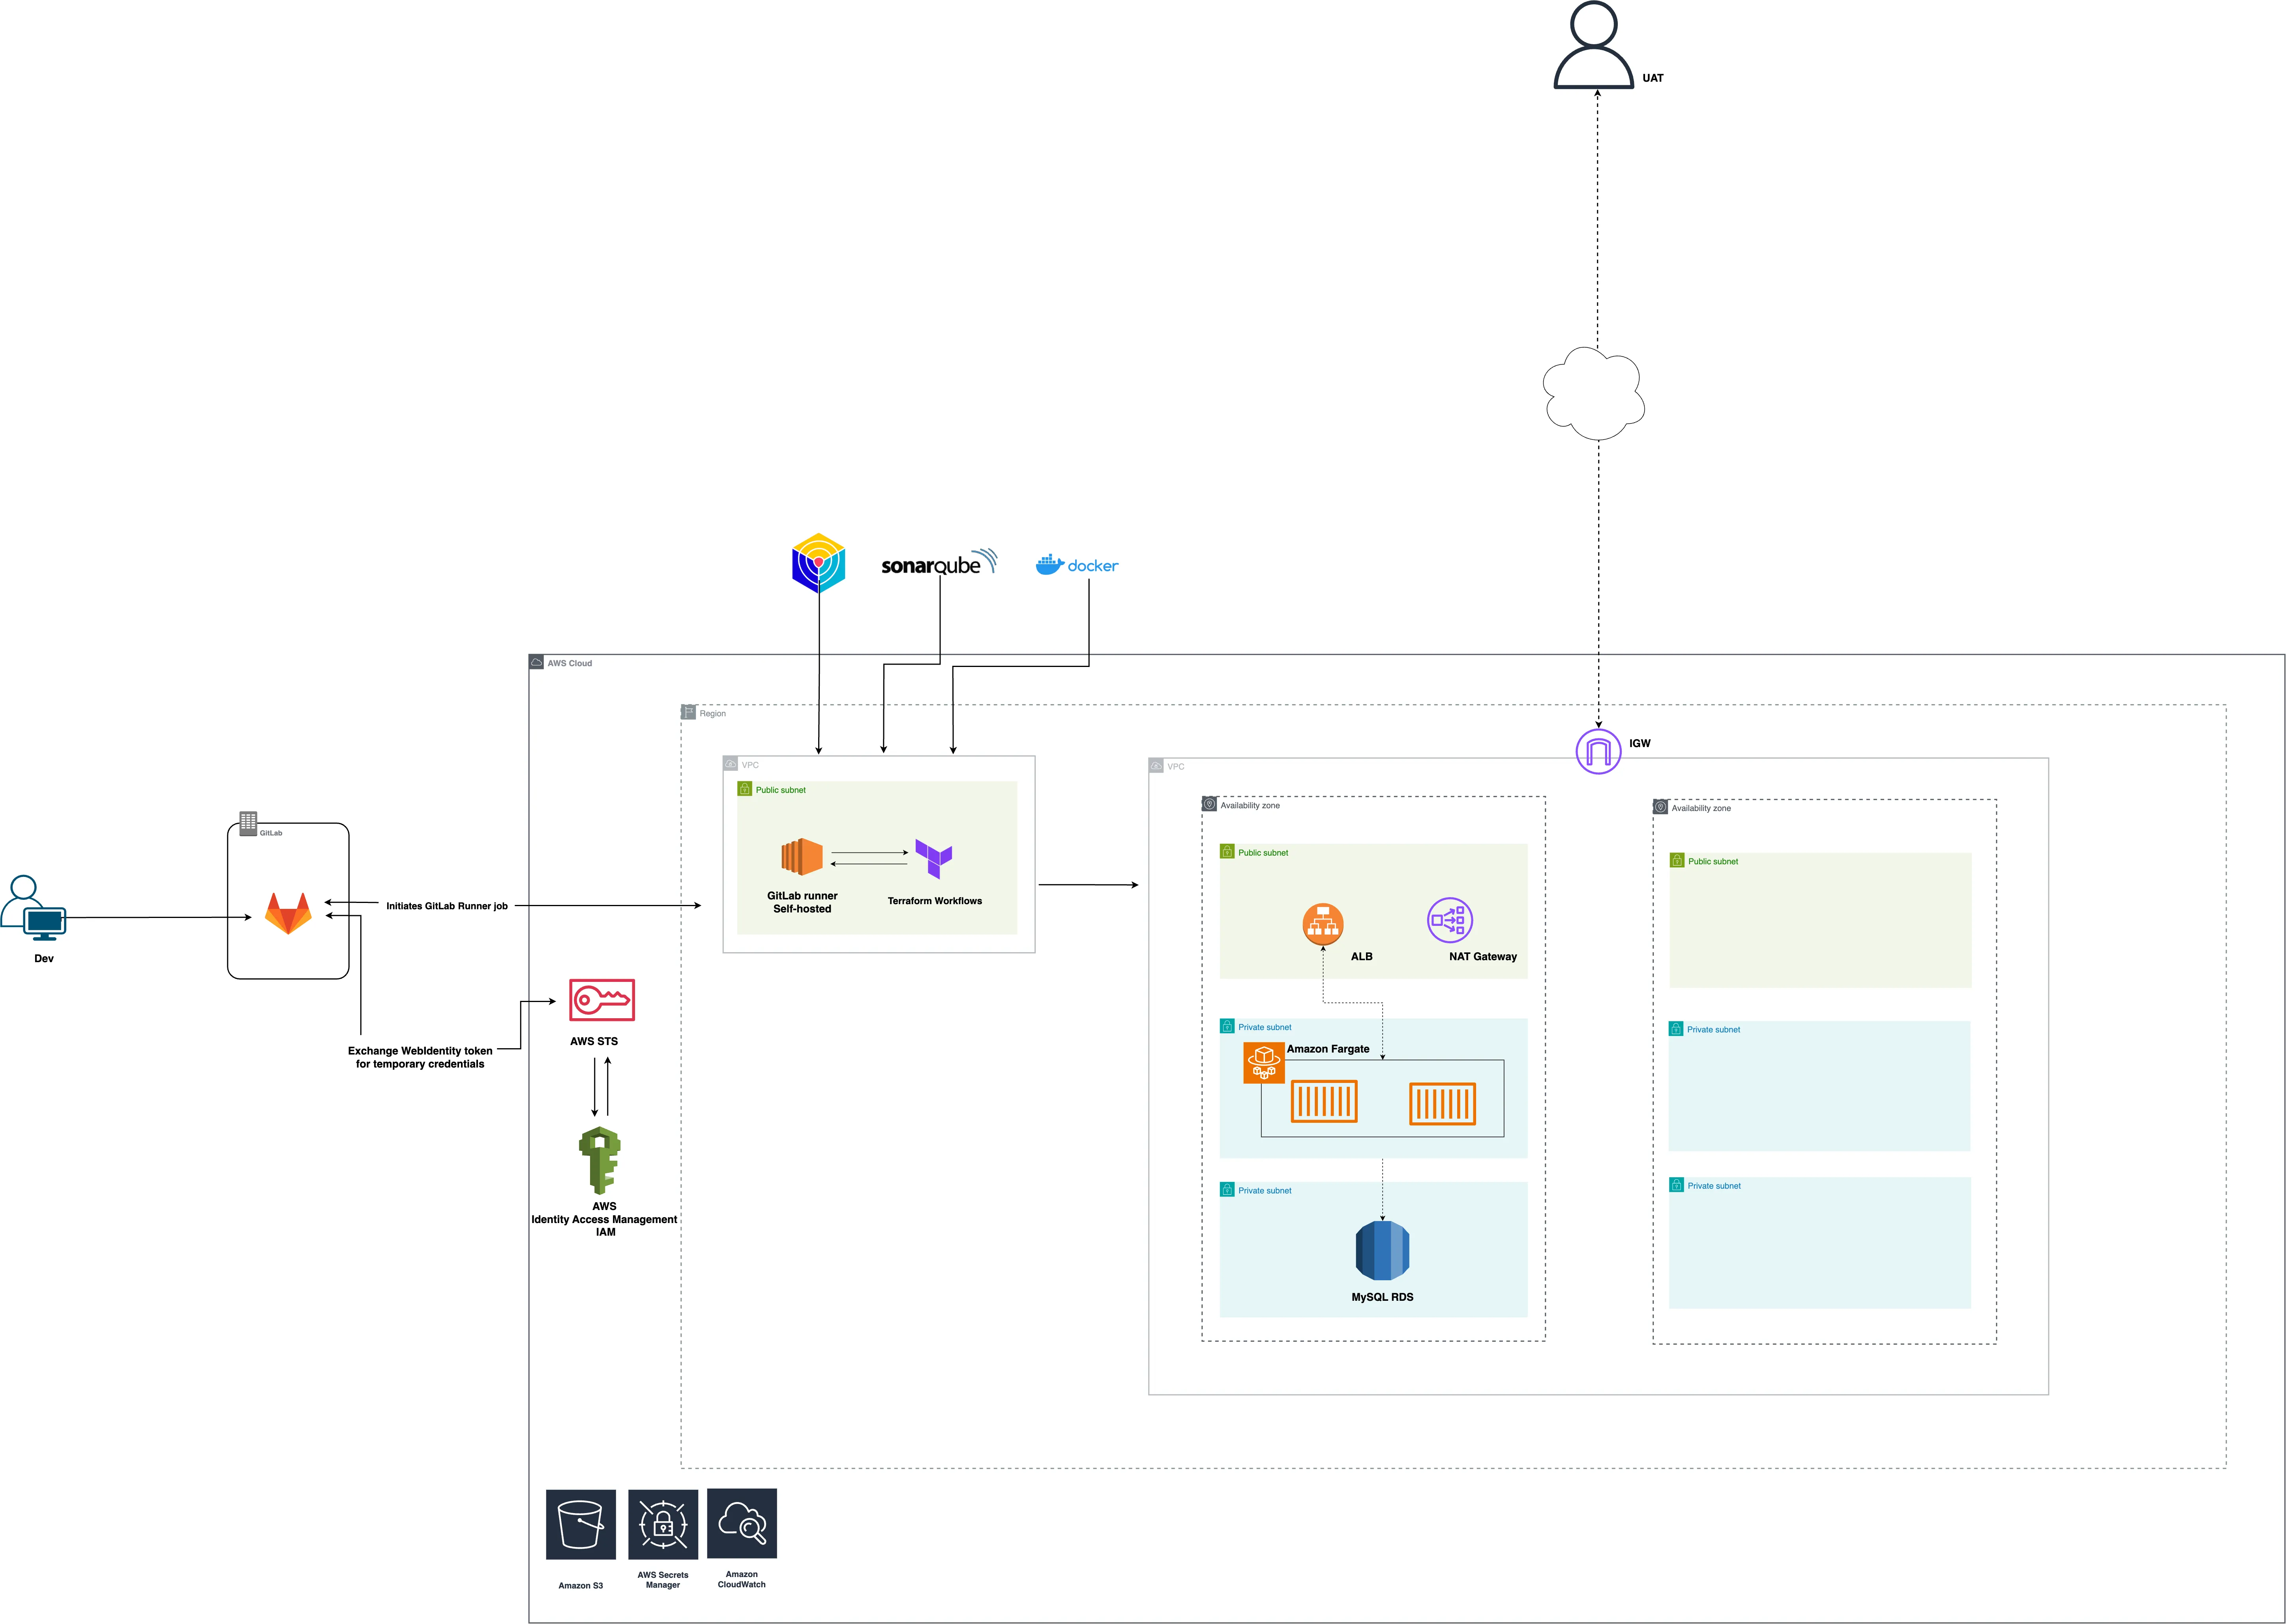This screenshot has width=2286, height=1624.
Task: Select the application VPC cloud icon
Action: 1156,766
